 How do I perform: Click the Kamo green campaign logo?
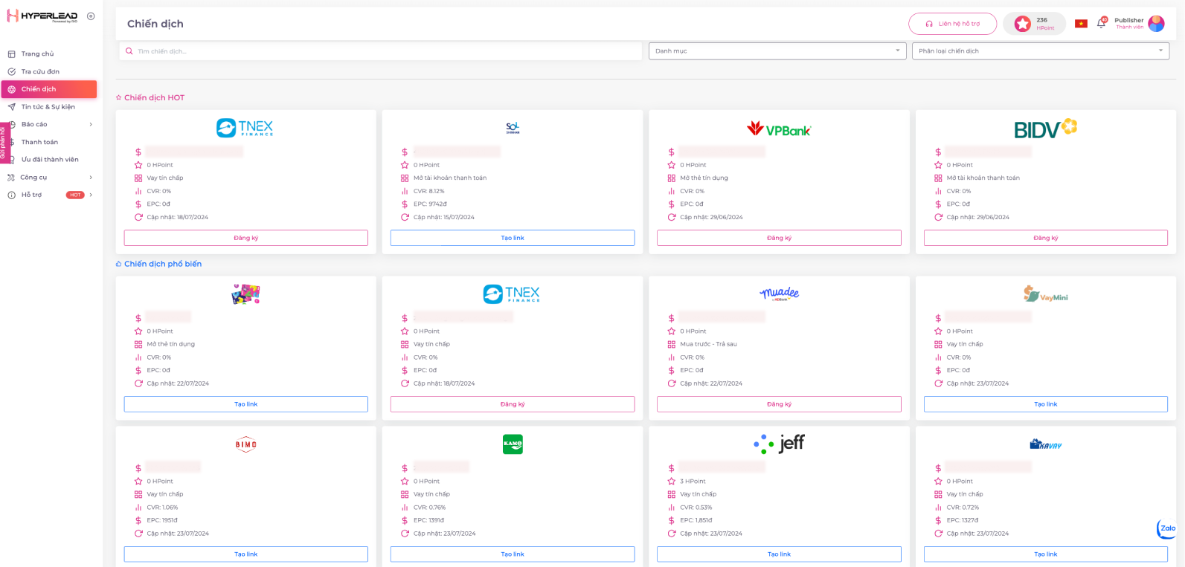coord(513,444)
